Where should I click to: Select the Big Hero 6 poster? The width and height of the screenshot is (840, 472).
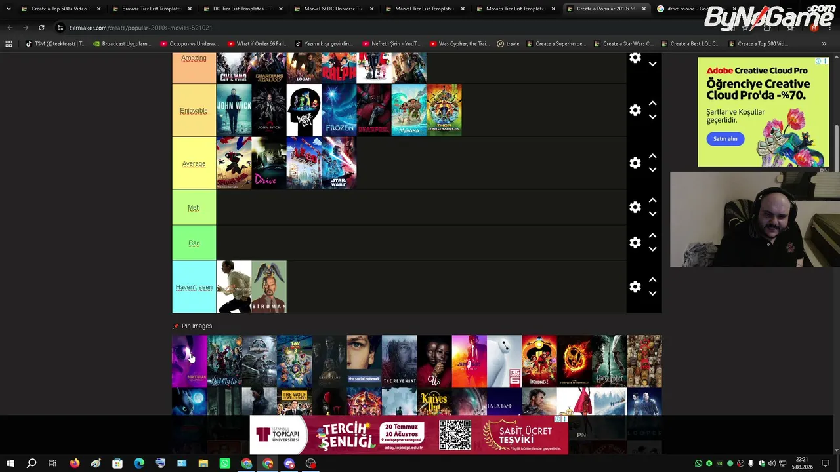pos(504,361)
